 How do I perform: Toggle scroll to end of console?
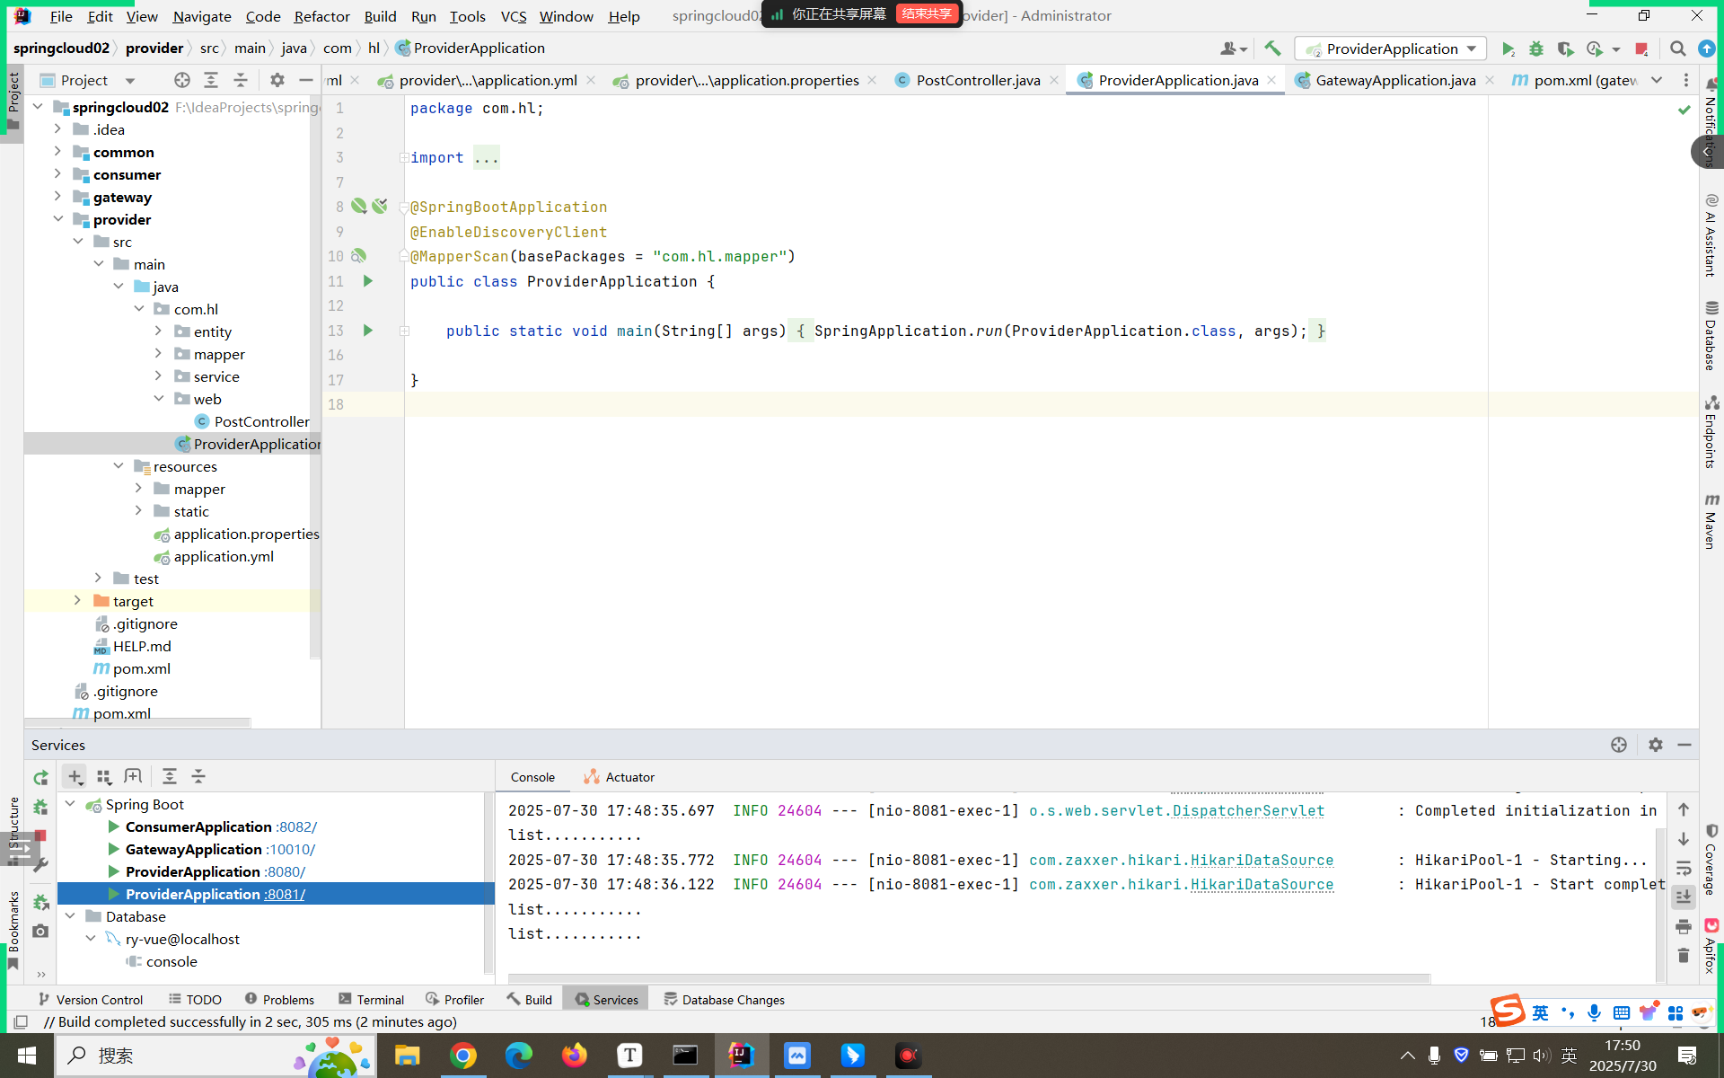point(1684,897)
